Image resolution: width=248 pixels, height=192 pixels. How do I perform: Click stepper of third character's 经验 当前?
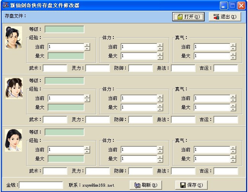[x=87, y=150]
